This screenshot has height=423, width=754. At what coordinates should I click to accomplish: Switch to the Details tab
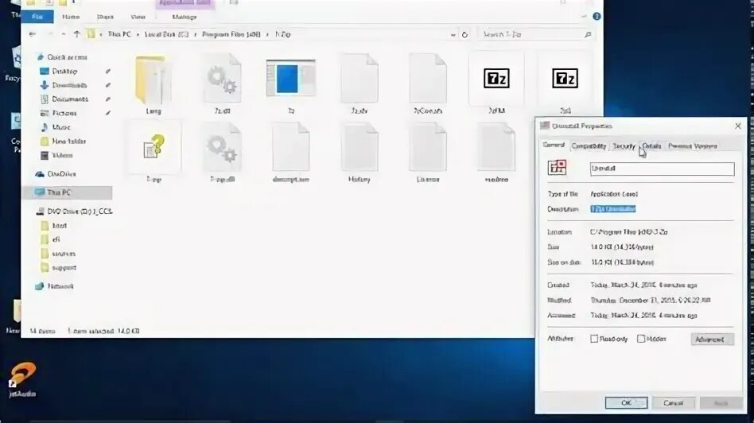click(x=651, y=146)
